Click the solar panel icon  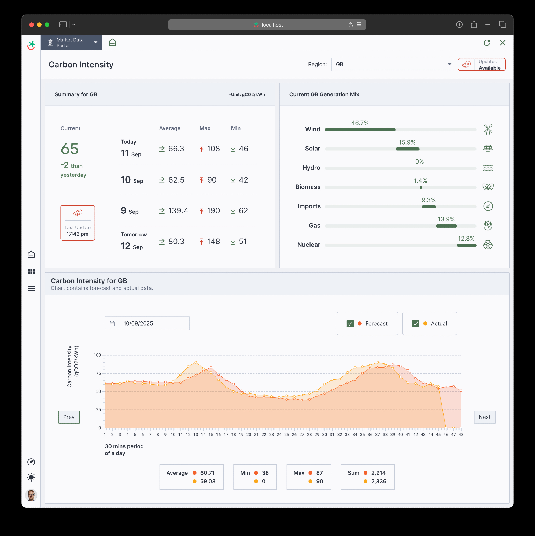pyautogui.click(x=488, y=149)
